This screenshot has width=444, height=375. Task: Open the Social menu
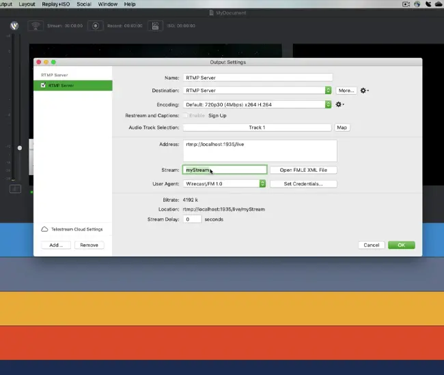point(84,4)
